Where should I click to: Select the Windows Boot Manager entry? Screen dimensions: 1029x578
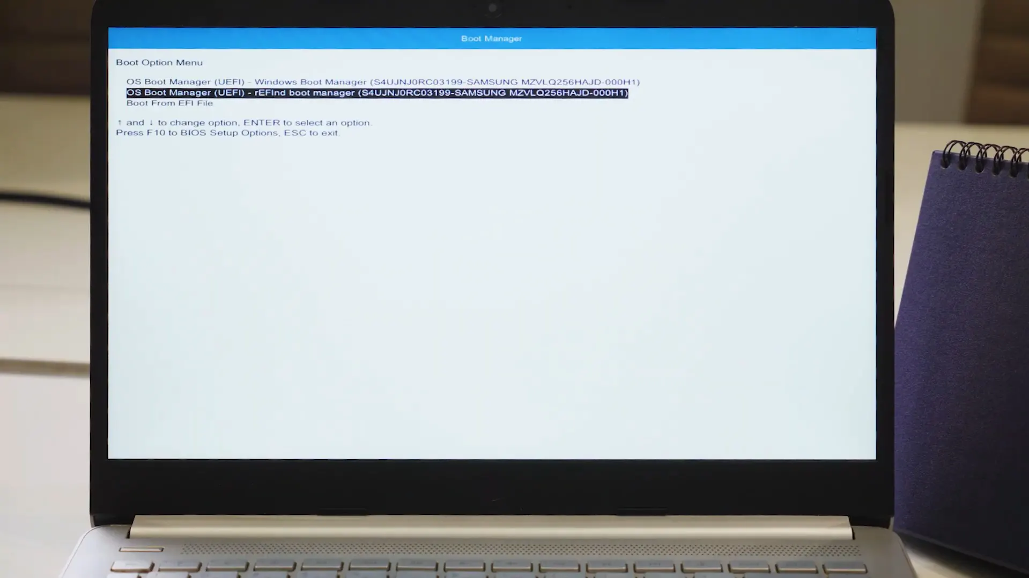pyautogui.click(x=383, y=81)
